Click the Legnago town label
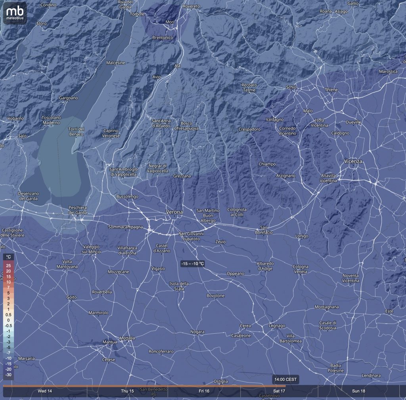Image resolution: width=406 pixels, height=400 pixels. pyautogui.click(x=277, y=326)
